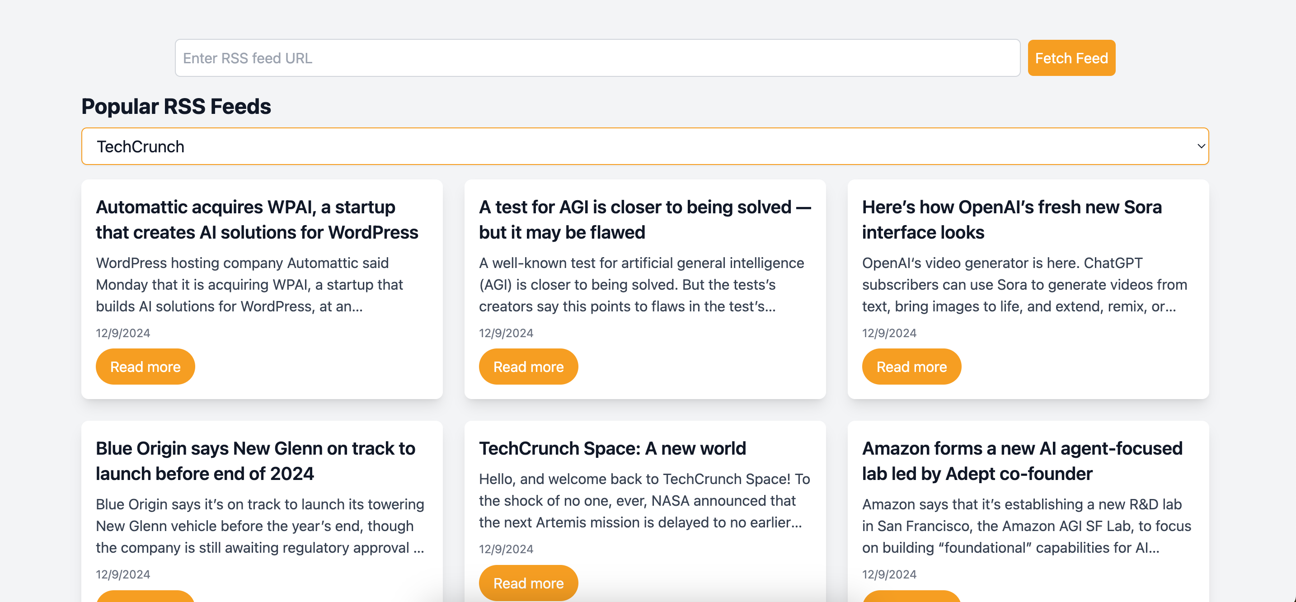Read more on Automattic acquires WPAI article
Screen dimensions: 1296x602
point(145,367)
